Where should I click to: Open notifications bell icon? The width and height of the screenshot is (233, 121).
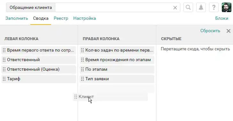(x=201, y=7)
